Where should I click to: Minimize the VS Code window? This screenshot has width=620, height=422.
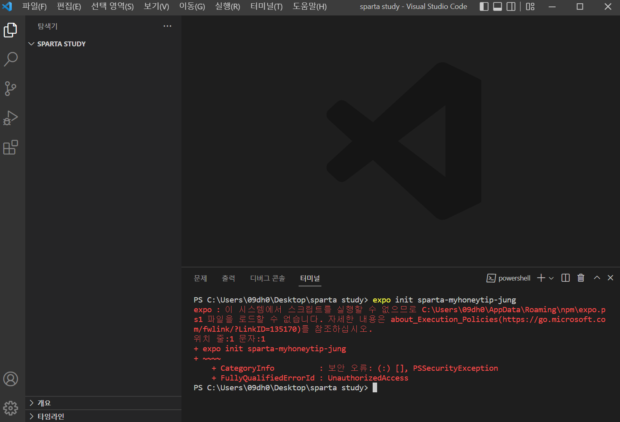tap(552, 7)
